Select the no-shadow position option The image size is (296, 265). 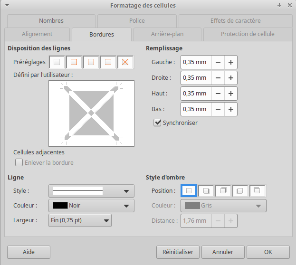pyautogui.click(x=189, y=191)
